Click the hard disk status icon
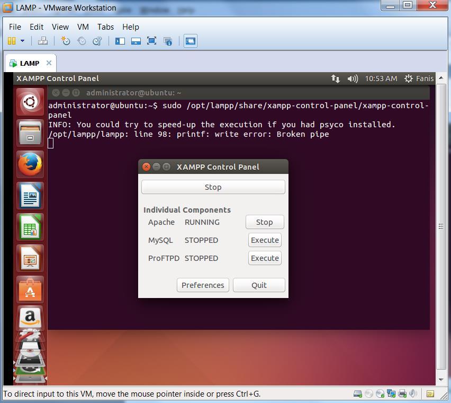The height and width of the screenshot is (403, 451). click(357, 393)
